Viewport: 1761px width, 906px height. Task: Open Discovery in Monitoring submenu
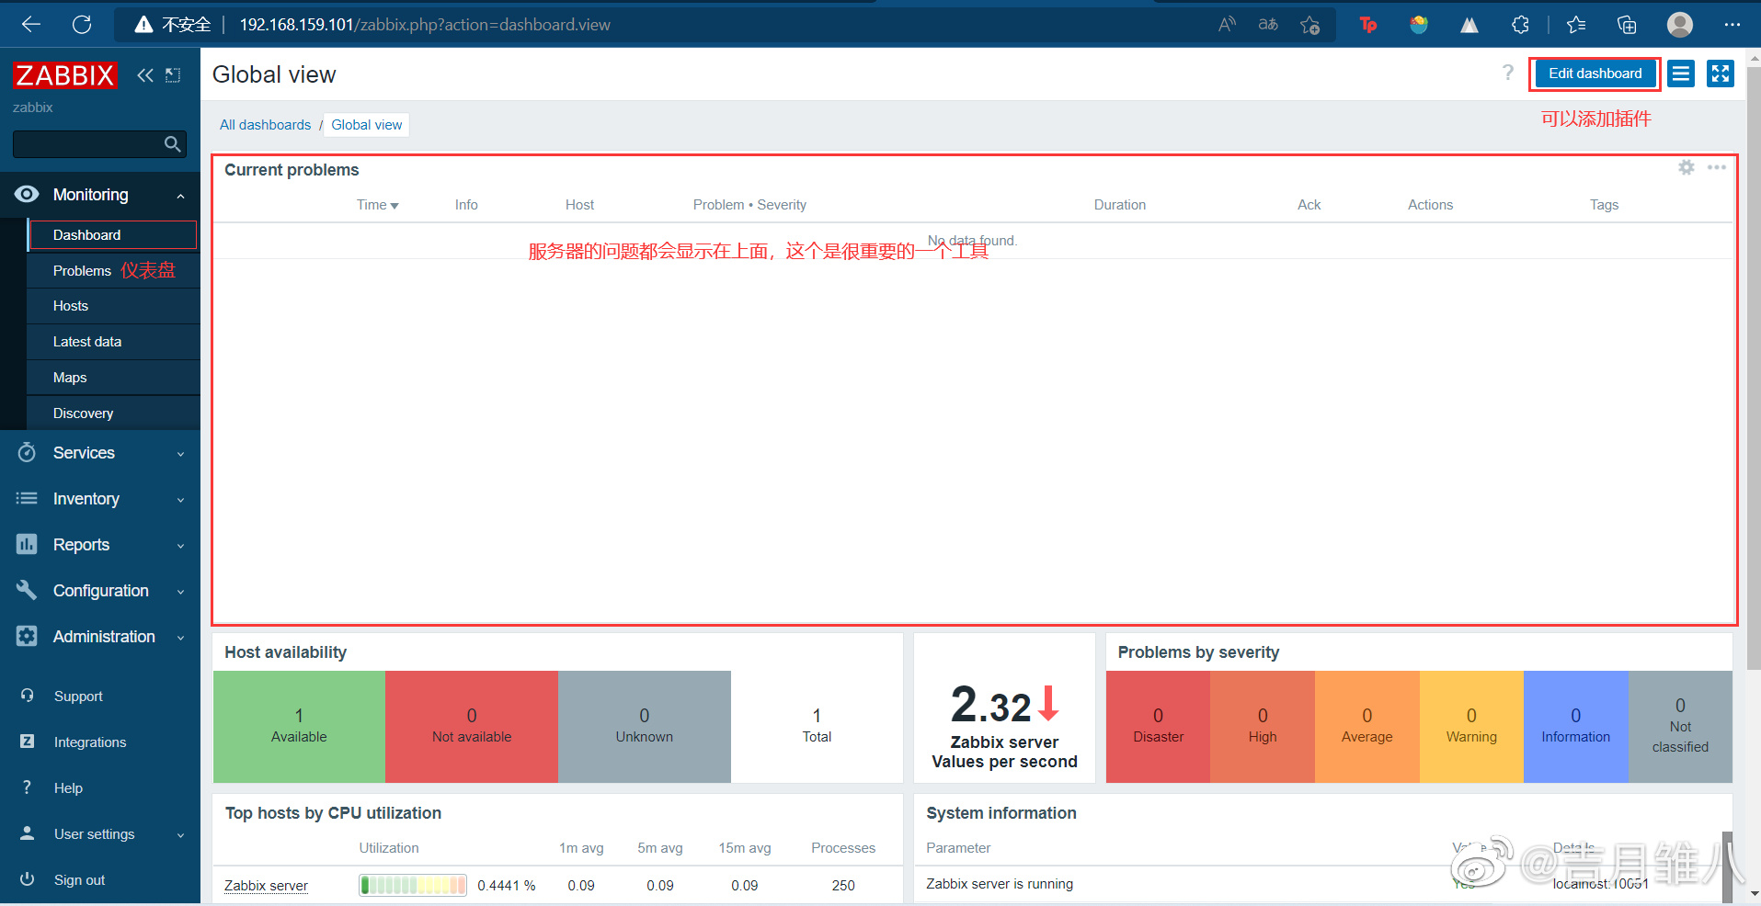[x=113, y=413]
